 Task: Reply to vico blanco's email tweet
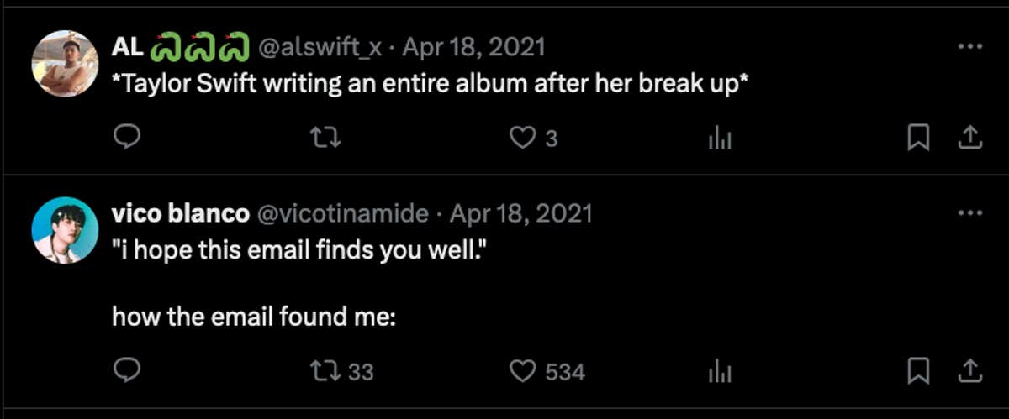126,370
